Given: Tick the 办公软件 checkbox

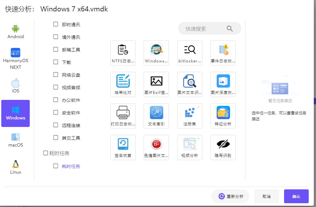Looking at the screenshot, I should pos(56,100).
